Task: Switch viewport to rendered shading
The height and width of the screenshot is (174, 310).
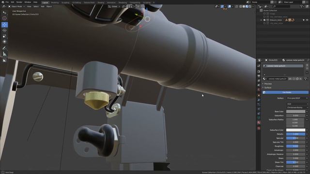Action: 250,6
